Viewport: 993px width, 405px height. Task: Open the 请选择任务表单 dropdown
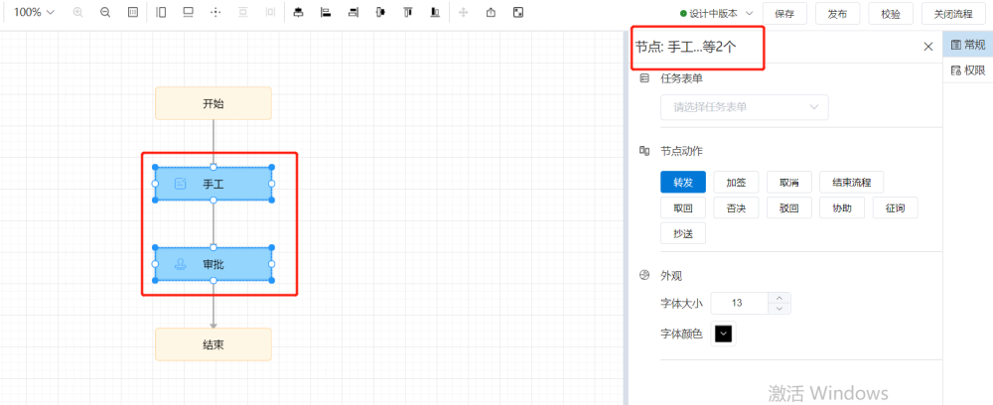(x=744, y=107)
